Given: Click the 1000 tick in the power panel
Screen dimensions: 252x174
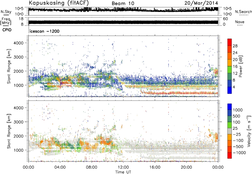Looking at the screenshot, I should tap(18, 85).
